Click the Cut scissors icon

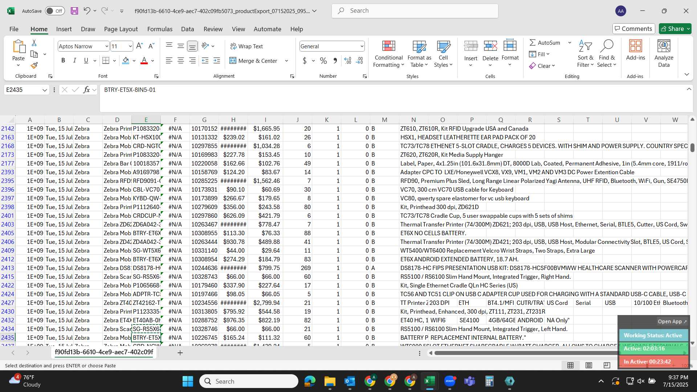[x=34, y=43]
